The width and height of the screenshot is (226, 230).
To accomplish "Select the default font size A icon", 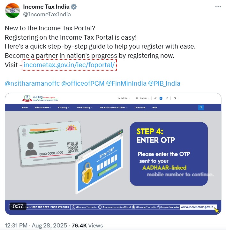I will 161,98.
